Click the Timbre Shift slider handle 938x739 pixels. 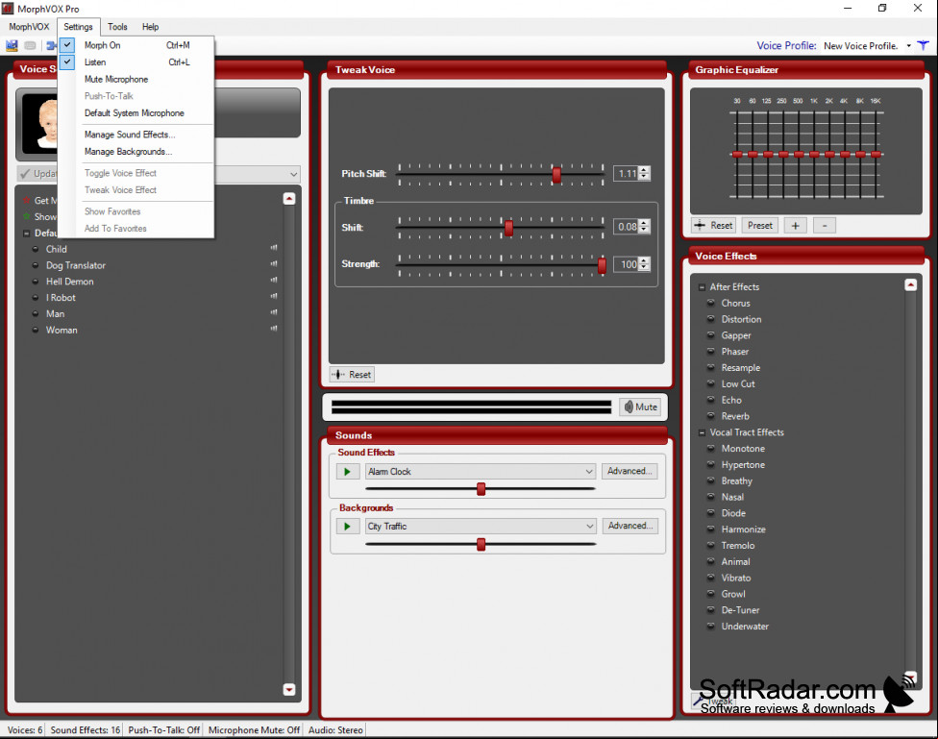[x=509, y=228]
